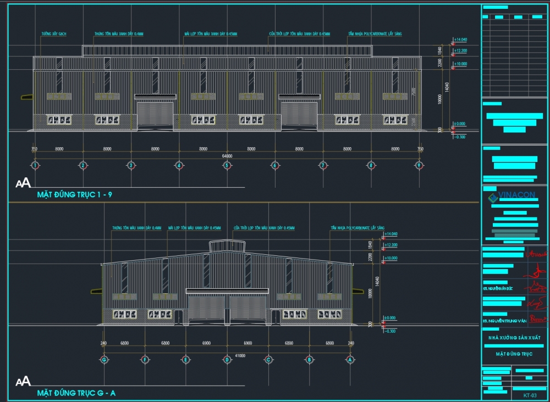
Task: Click the MẶT ĐỨNG TRỤC text in title block
Action: click(x=514, y=354)
